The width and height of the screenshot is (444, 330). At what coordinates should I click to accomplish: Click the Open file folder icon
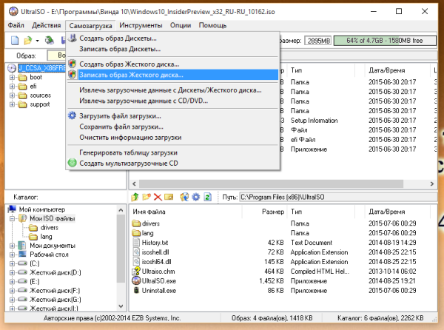coord(28,41)
